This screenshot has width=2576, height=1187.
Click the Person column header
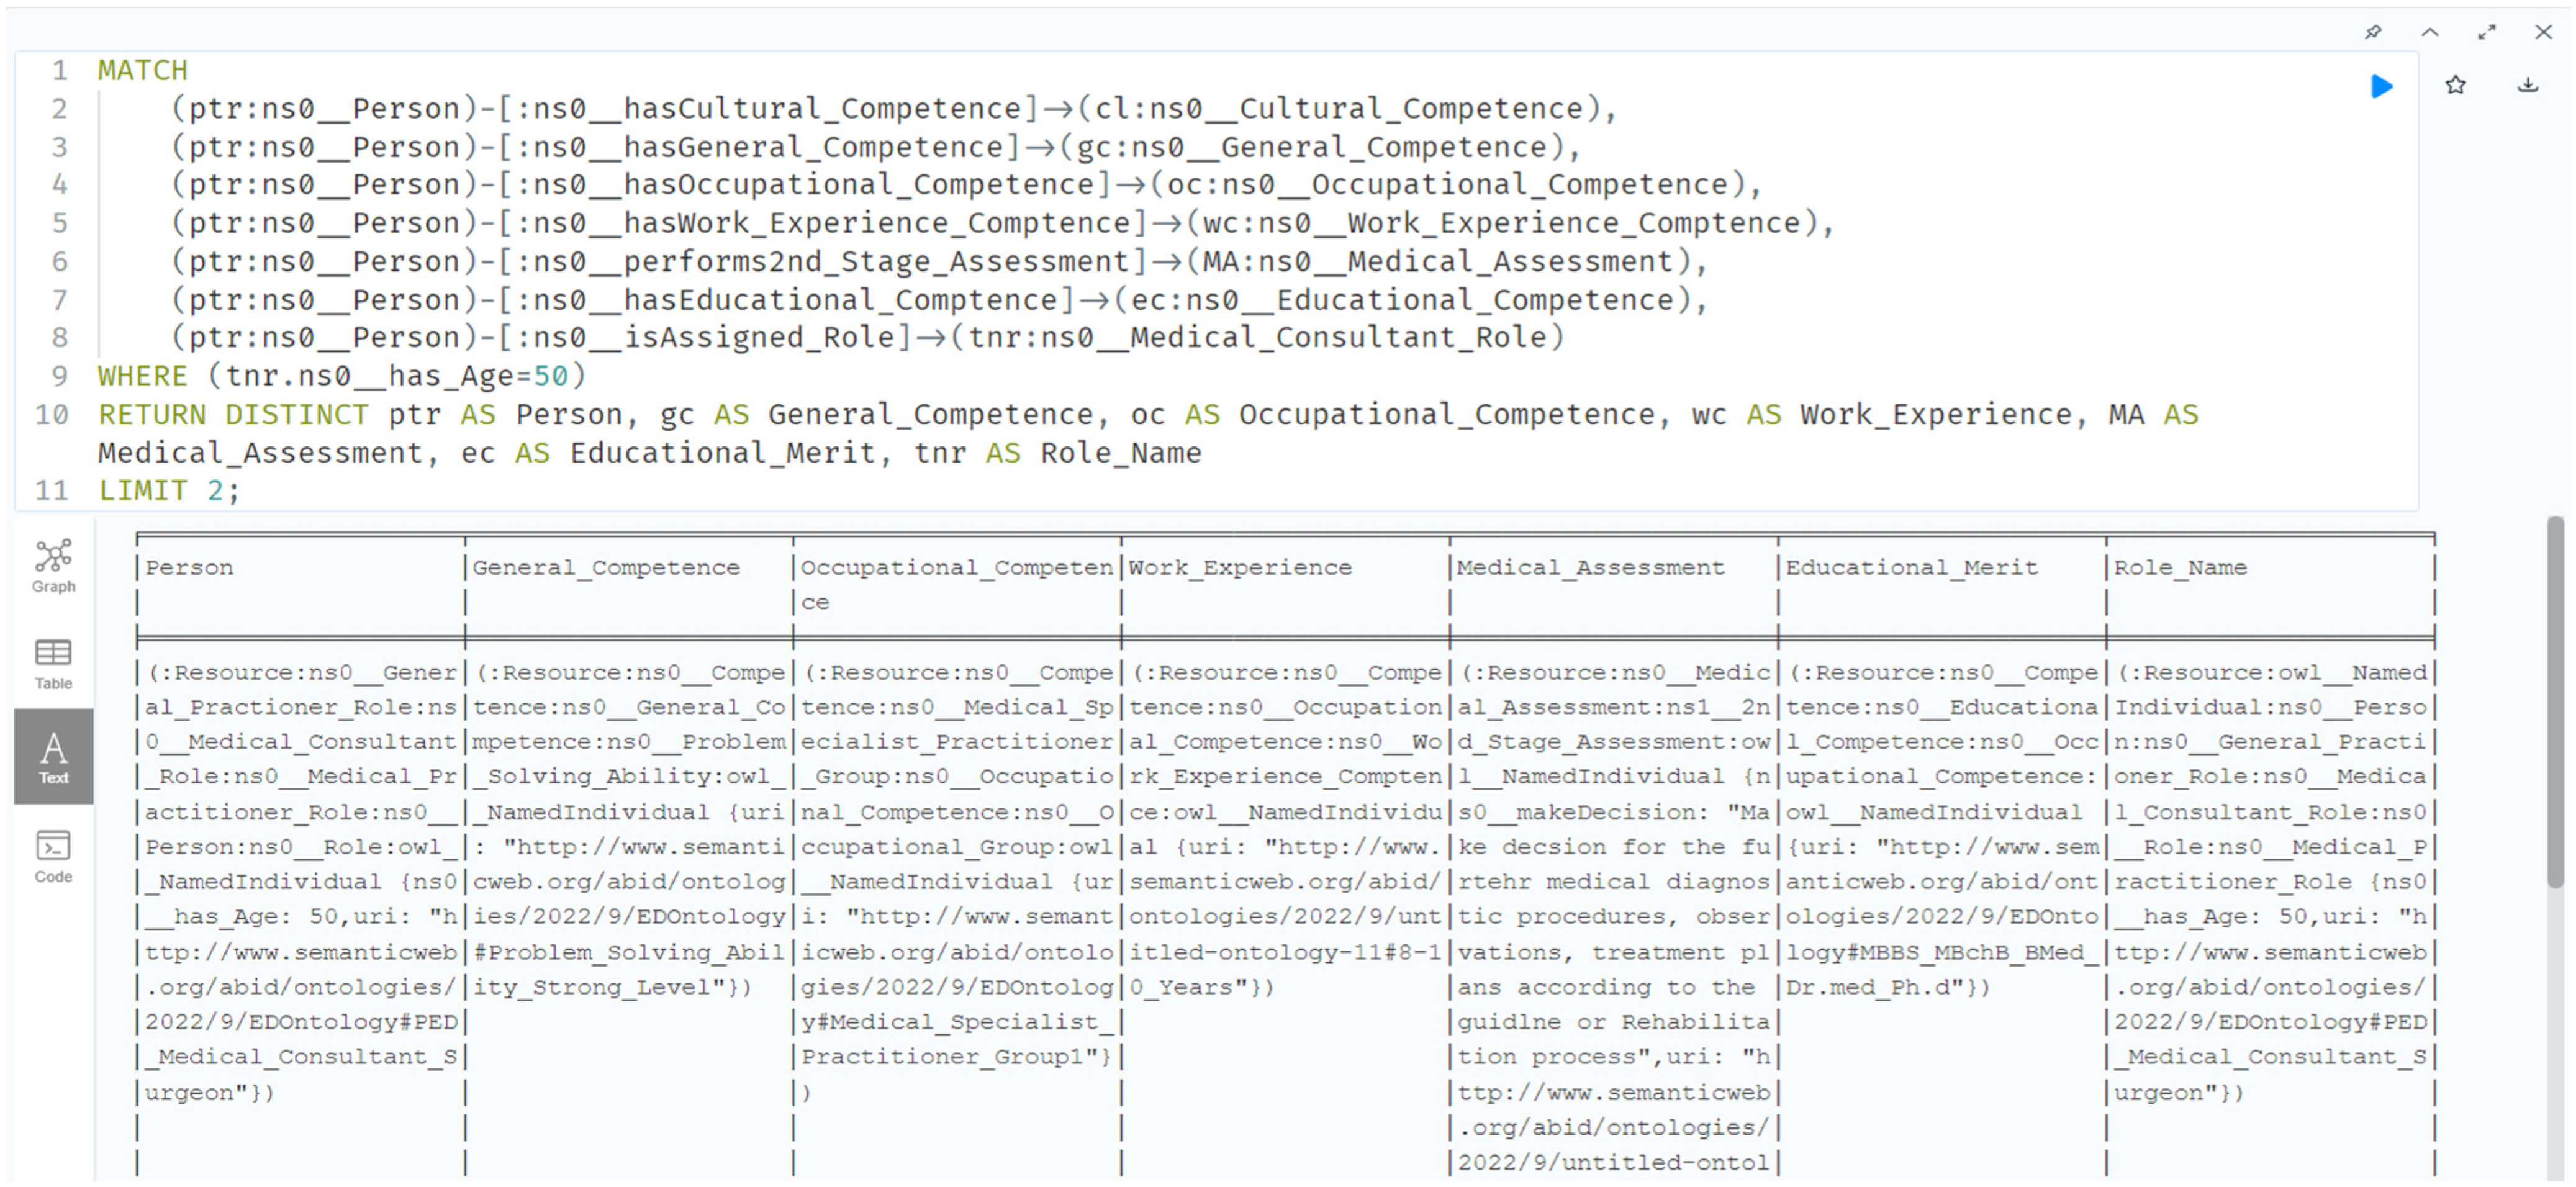(189, 568)
